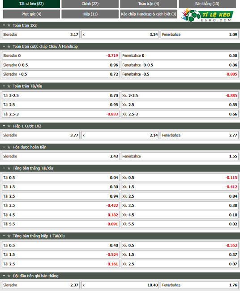The width and height of the screenshot is (240, 293).
Task: Collapse the Toàn trận Tài/Xỉu section arrow
Action: point(4,86)
